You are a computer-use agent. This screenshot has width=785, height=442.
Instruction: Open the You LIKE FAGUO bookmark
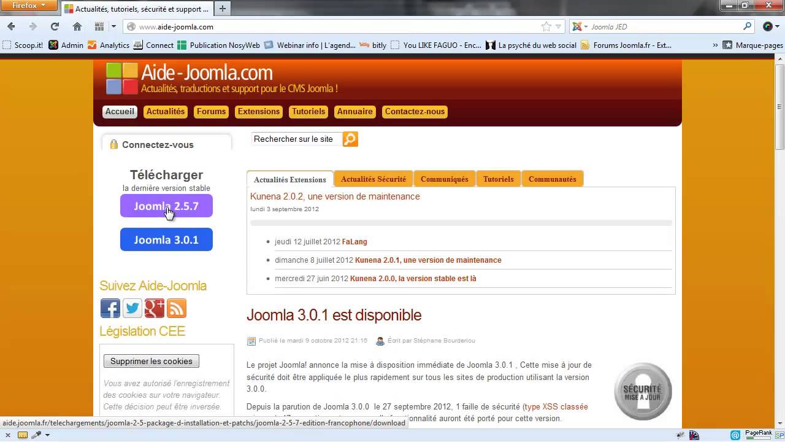(436, 45)
